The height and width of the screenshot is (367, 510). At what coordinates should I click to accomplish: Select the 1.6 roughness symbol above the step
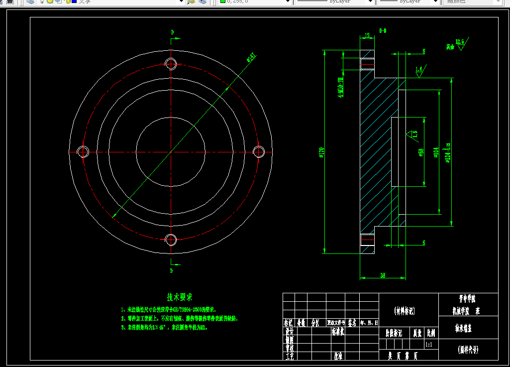(420, 71)
